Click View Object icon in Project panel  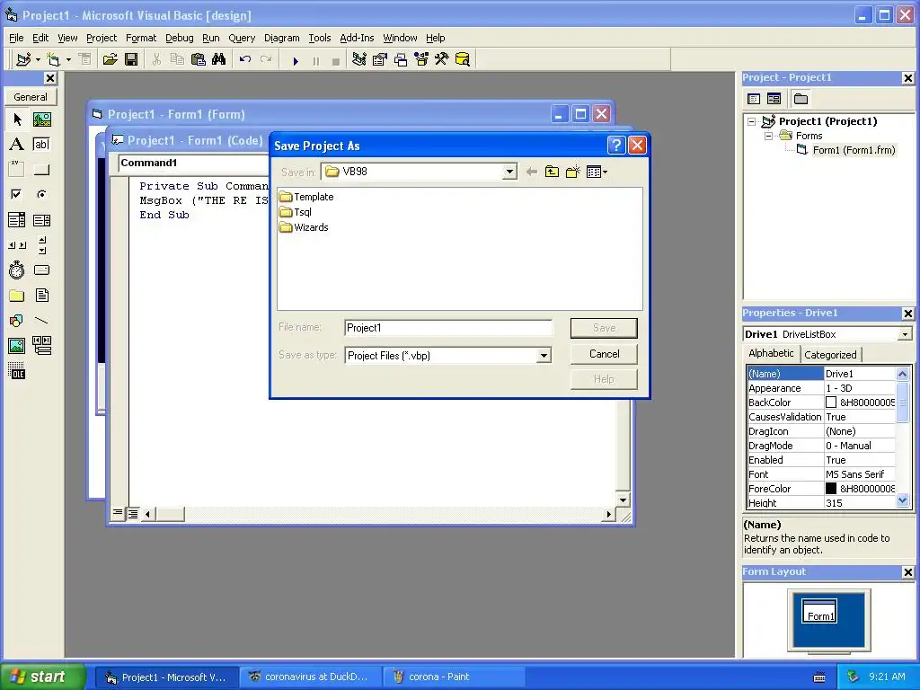click(774, 99)
